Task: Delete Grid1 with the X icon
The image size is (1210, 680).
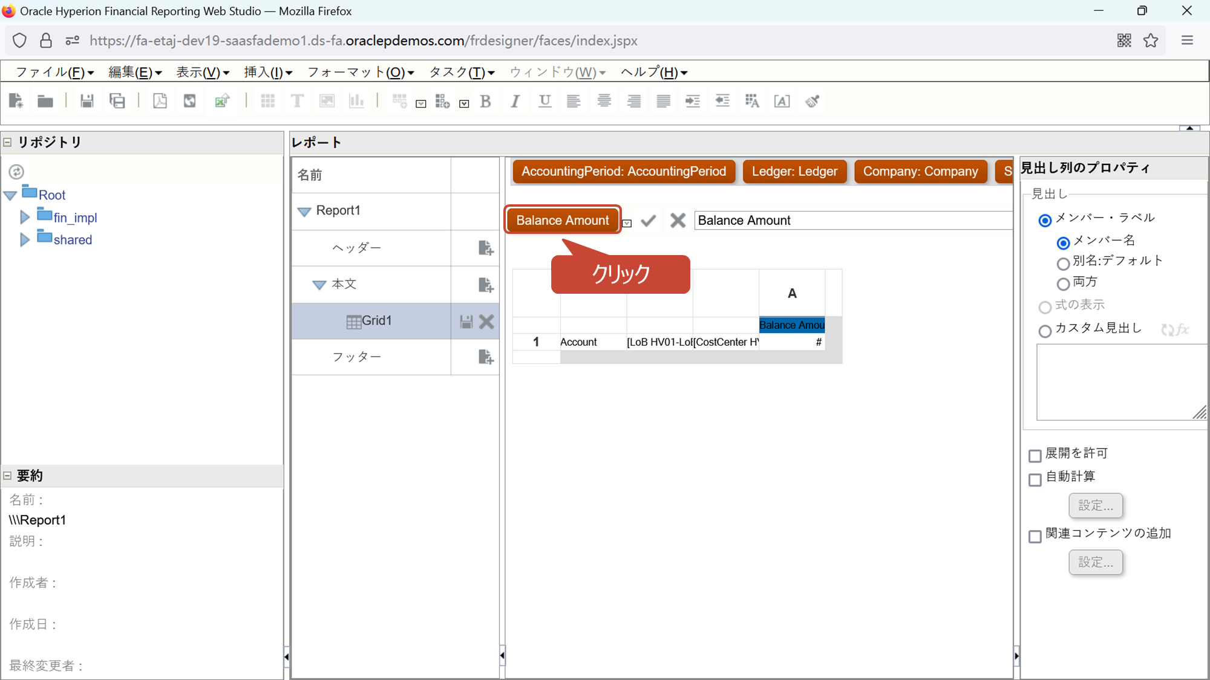Action: click(486, 322)
